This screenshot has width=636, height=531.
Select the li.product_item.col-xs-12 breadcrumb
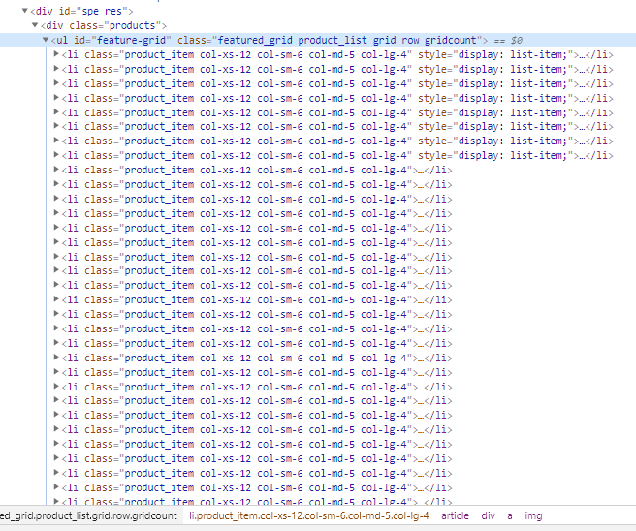(x=309, y=515)
